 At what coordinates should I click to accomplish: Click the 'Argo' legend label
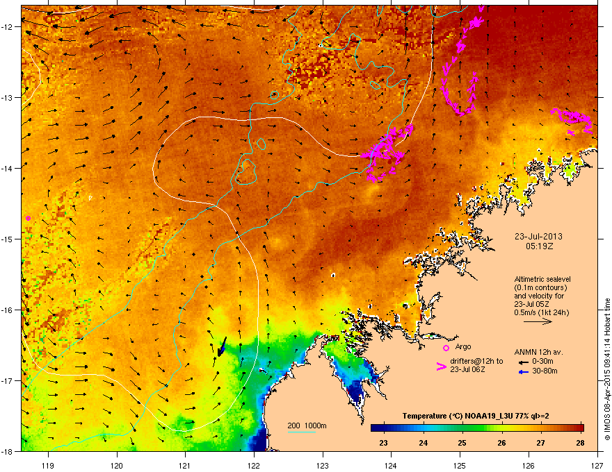tap(463, 346)
